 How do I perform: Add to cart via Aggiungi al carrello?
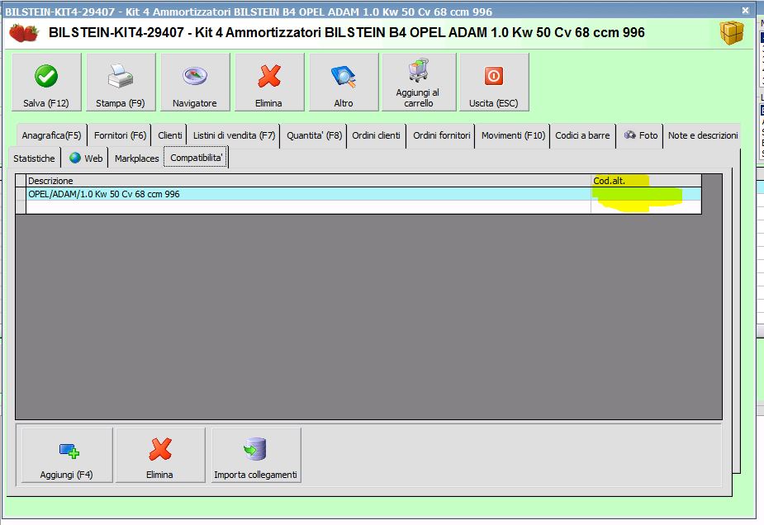419,82
